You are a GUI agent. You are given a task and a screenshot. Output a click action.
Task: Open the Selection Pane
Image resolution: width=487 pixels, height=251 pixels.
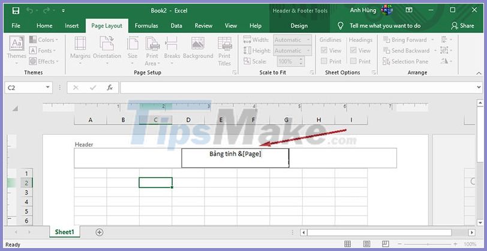pyautogui.click(x=406, y=62)
